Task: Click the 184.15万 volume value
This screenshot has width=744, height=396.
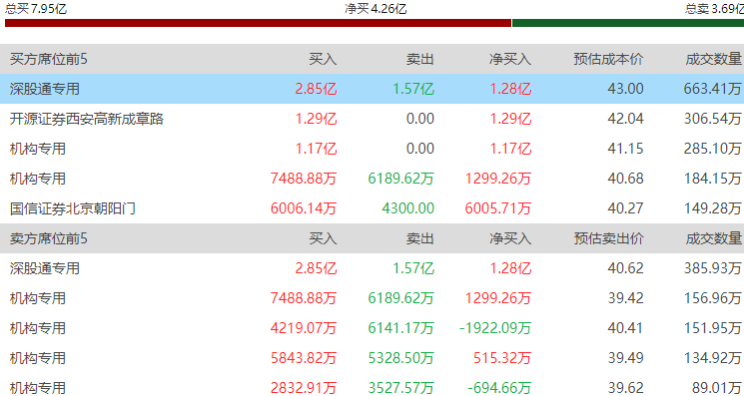Action: 713,179
